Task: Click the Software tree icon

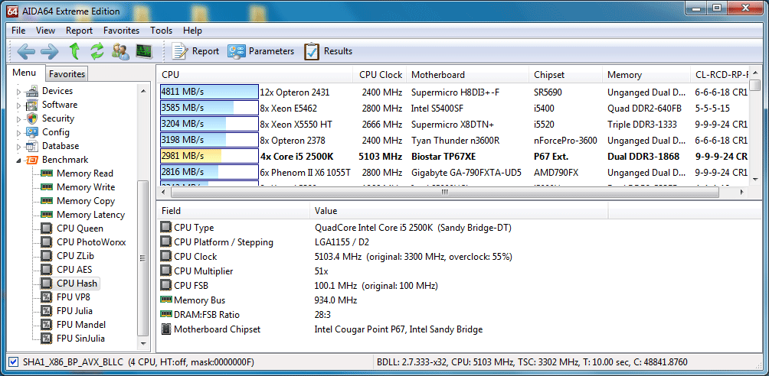Action: pos(32,105)
